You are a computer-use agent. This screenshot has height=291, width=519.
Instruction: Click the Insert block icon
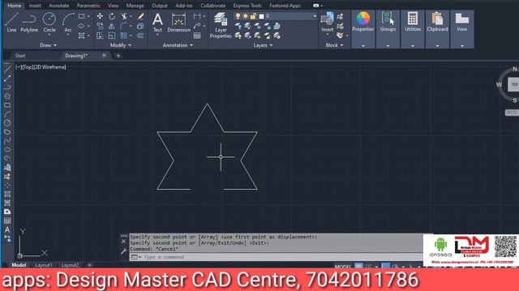click(327, 22)
